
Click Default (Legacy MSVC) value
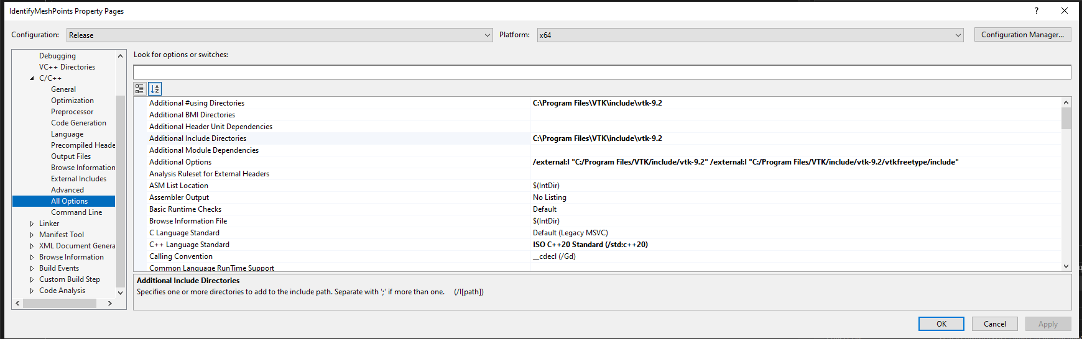pos(570,233)
